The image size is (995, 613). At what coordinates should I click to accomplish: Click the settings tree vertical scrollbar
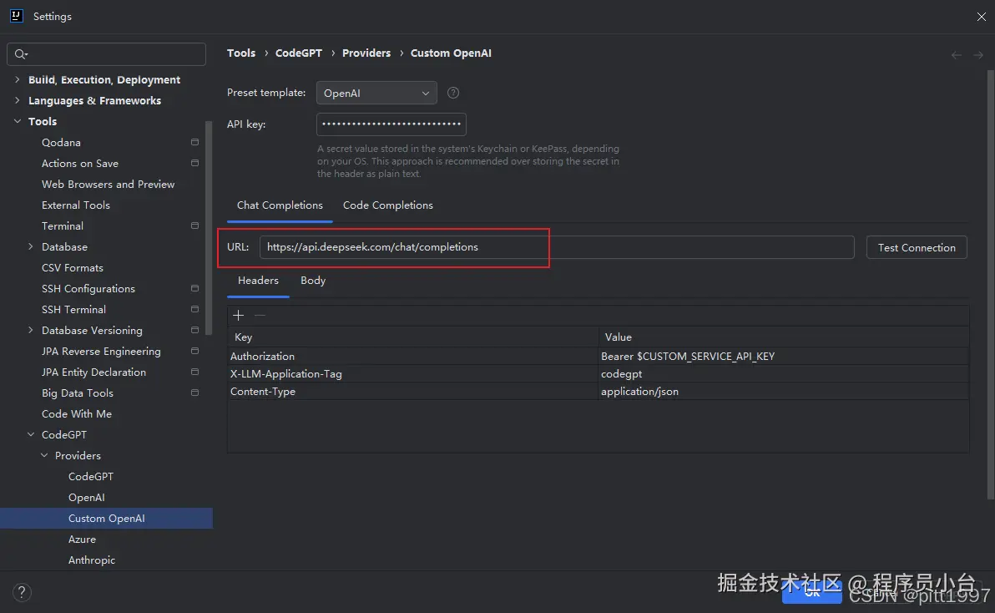point(209,229)
